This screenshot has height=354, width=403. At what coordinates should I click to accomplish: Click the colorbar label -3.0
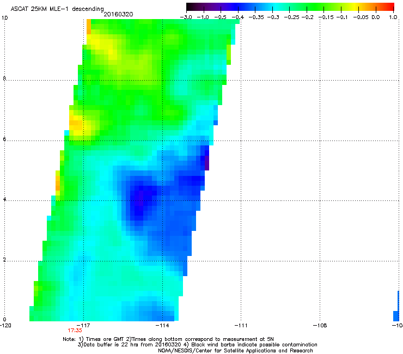tap(186, 17)
